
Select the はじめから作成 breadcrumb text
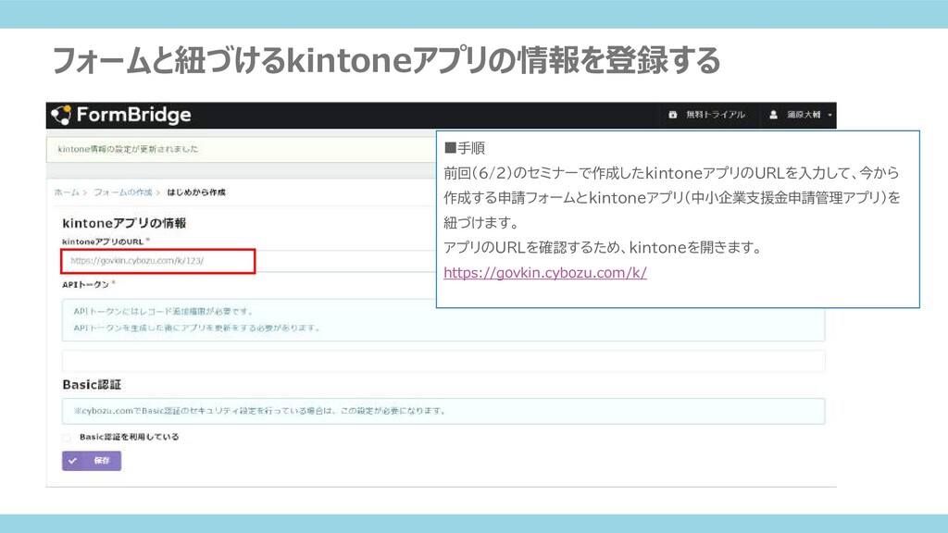[x=196, y=192]
